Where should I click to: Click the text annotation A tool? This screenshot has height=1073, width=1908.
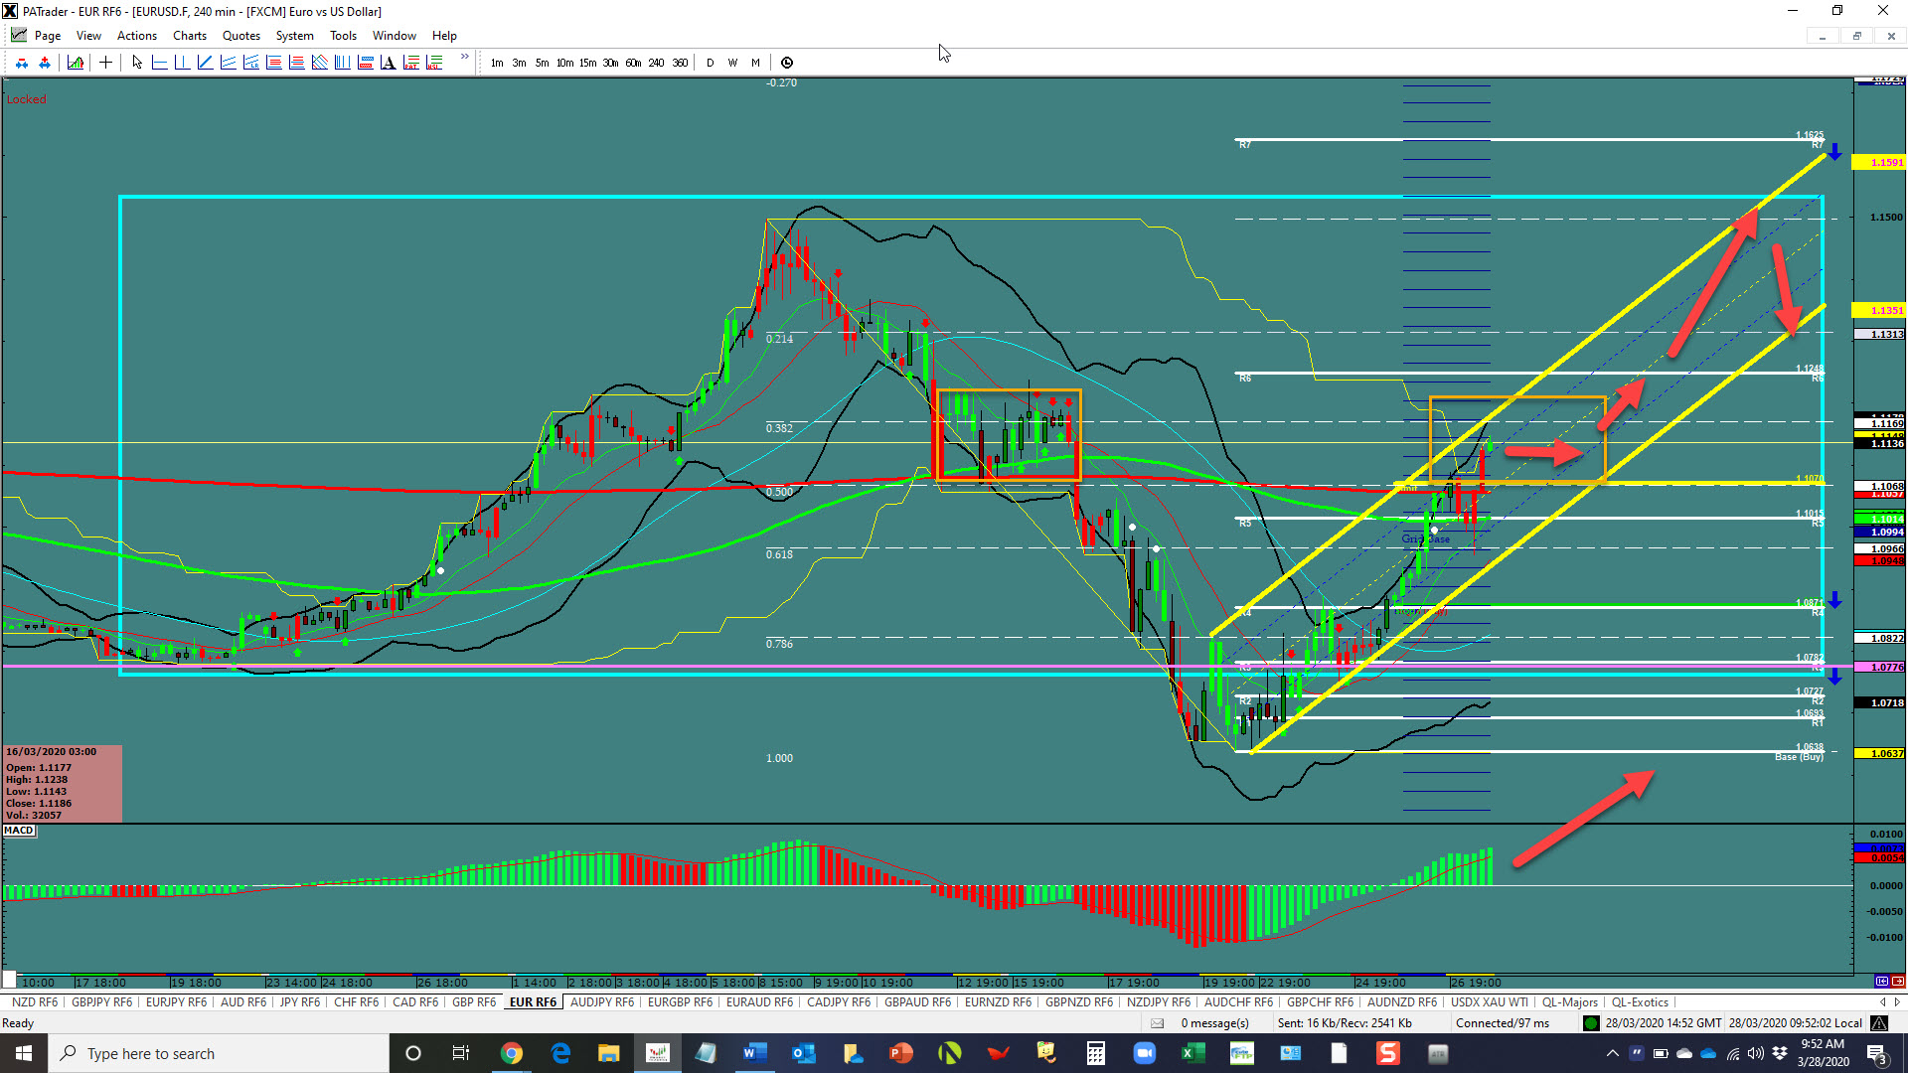pos(388,63)
